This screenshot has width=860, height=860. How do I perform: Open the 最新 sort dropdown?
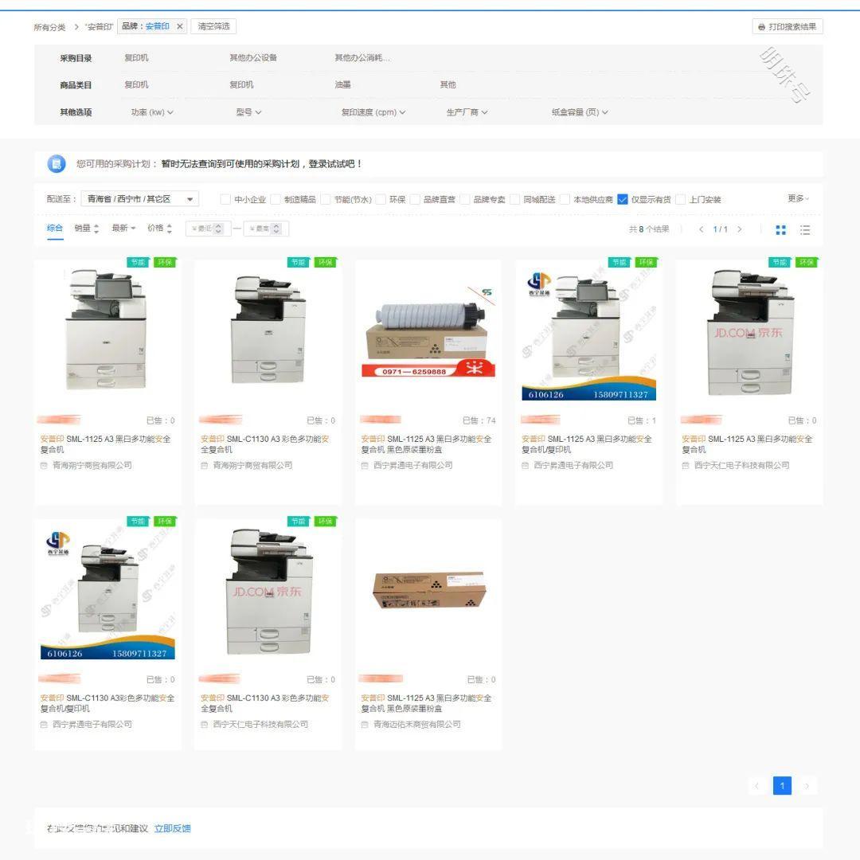123,228
